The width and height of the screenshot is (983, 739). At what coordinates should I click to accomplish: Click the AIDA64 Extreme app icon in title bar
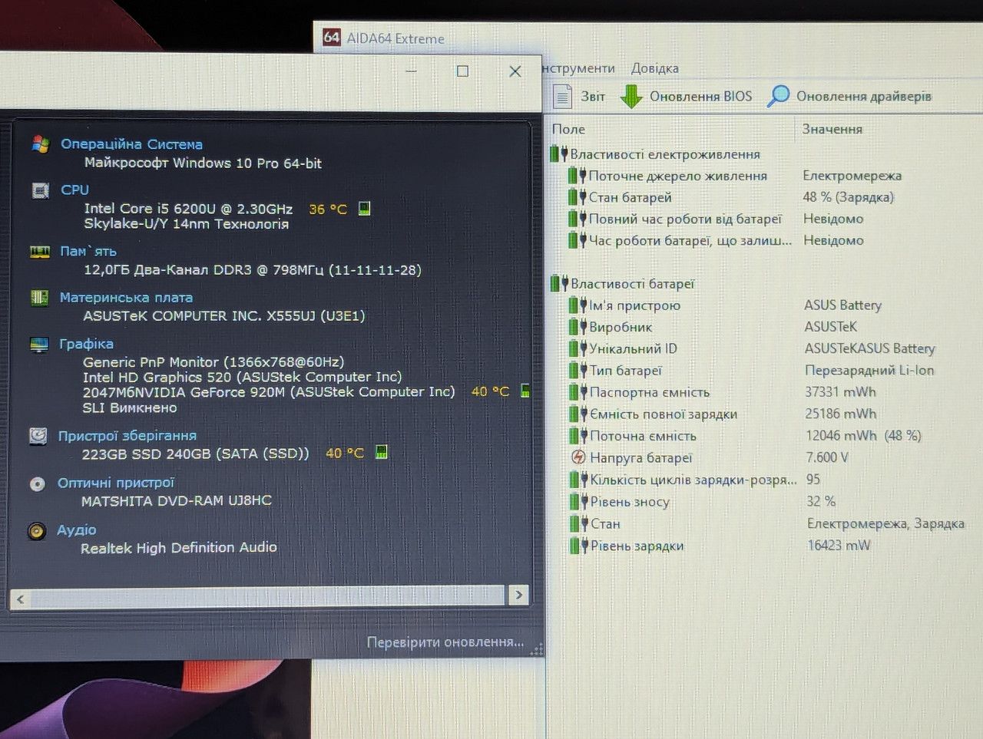click(x=331, y=38)
